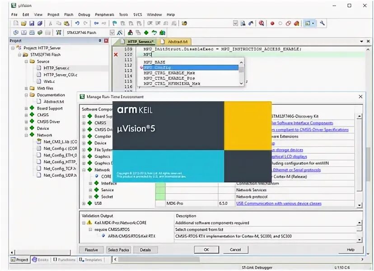Click component list vertical scrollbar
Image resolution: width=374 pixels, height=271 pixels.
point(359,160)
